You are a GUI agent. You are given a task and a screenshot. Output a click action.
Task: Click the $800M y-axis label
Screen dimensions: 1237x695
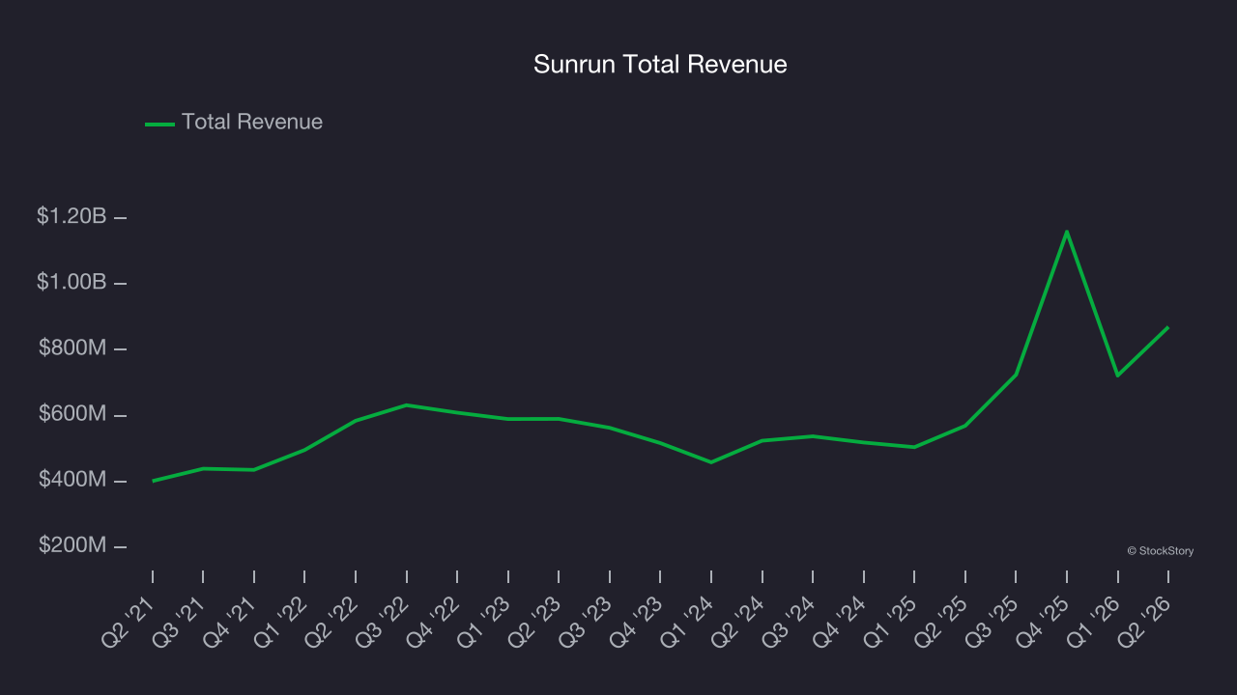tap(72, 347)
